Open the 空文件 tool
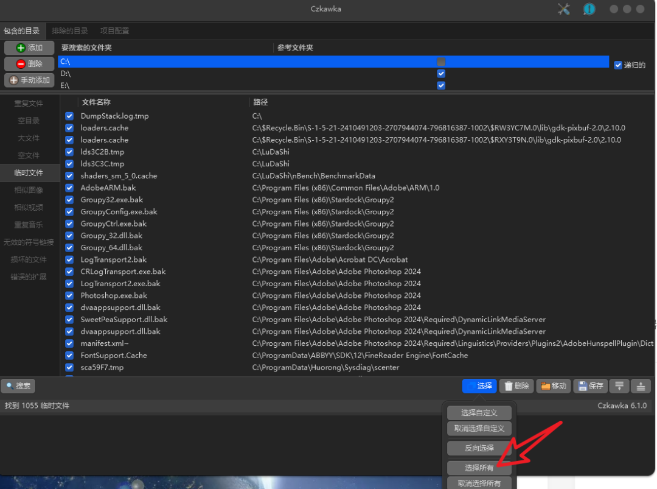Viewport: 657px width, 489px height. coord(29,156)
